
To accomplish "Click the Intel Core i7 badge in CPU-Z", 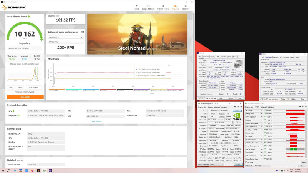I will coord(238,64).
